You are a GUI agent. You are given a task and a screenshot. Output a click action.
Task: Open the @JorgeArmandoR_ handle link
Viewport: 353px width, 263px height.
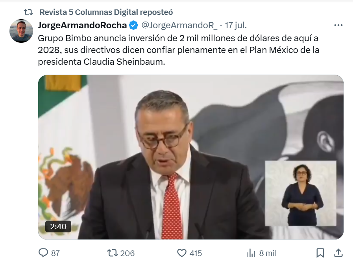pos(179,25)
